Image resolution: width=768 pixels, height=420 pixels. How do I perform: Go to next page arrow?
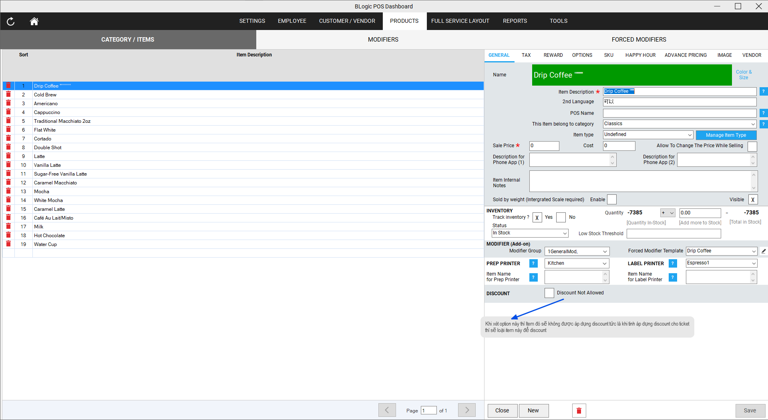(x=467, y=410)
